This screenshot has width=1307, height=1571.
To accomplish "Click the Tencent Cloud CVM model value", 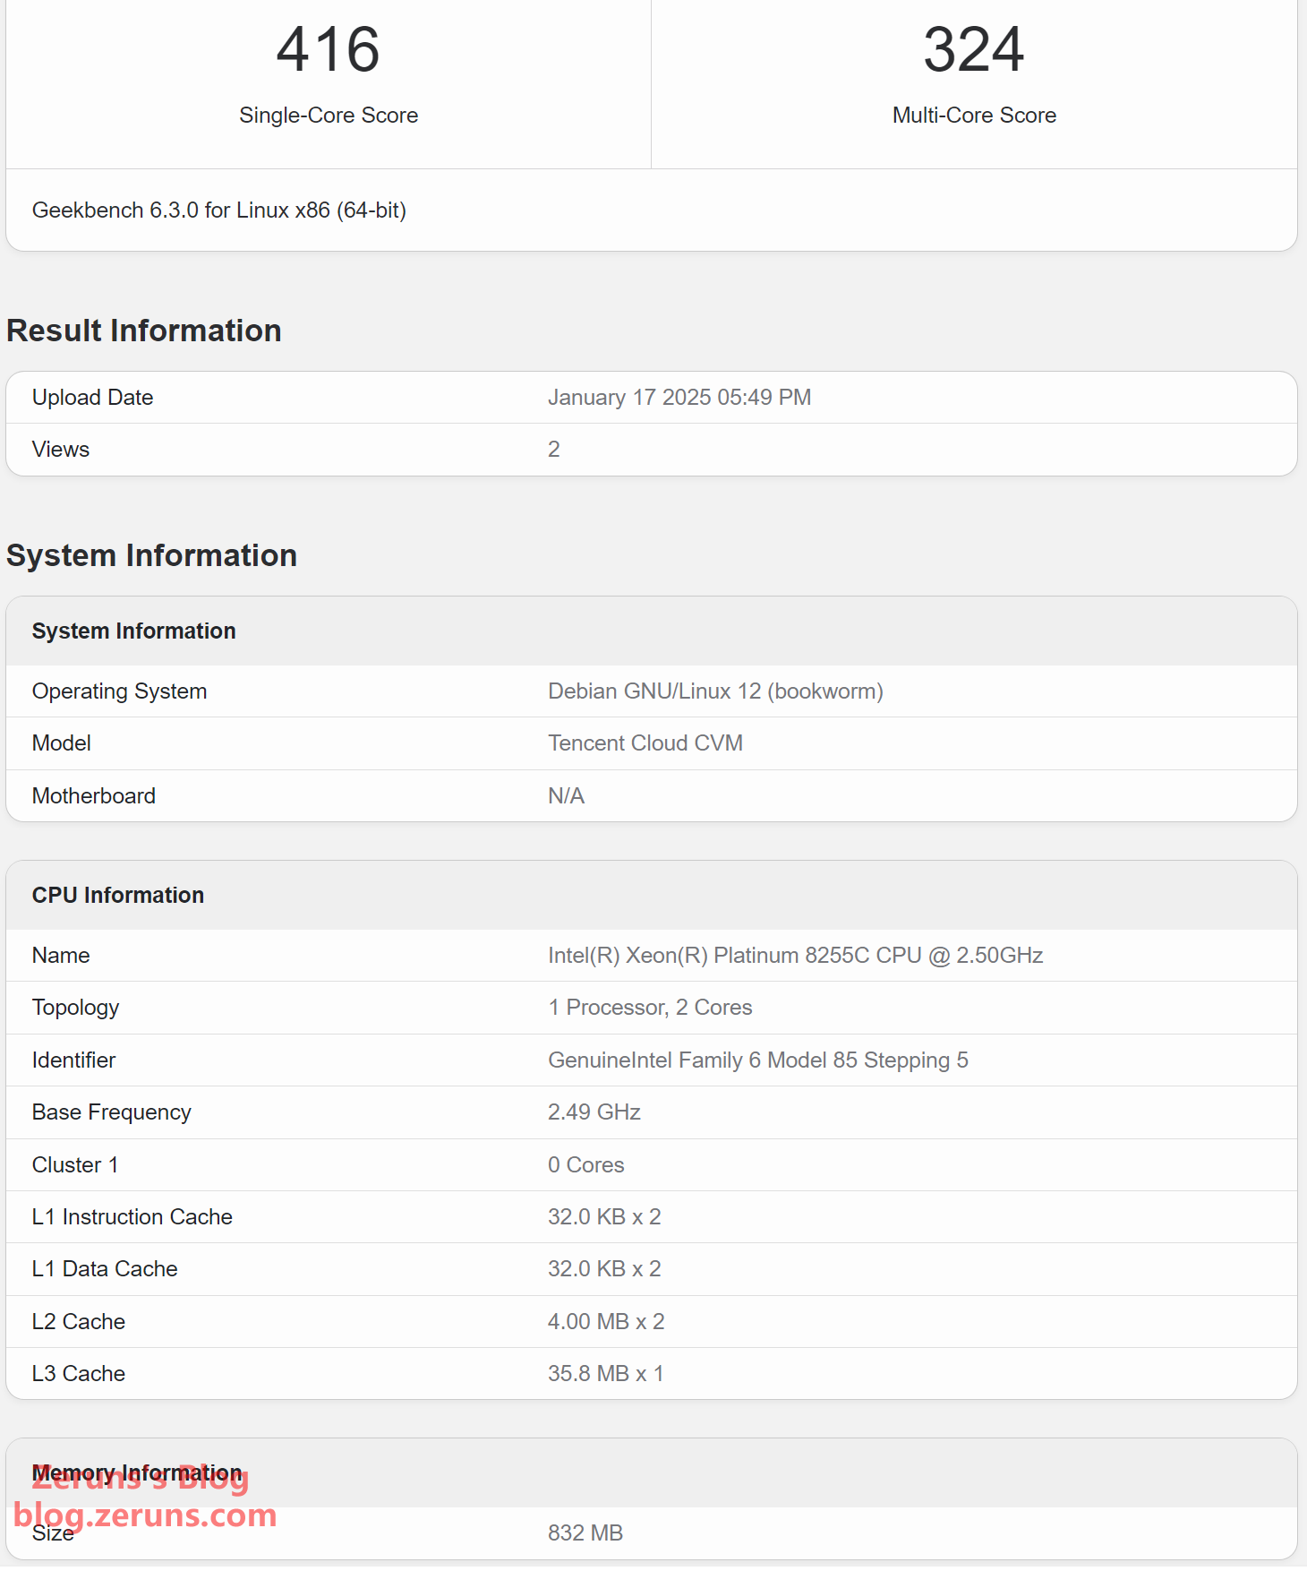I will click(645, 743).
